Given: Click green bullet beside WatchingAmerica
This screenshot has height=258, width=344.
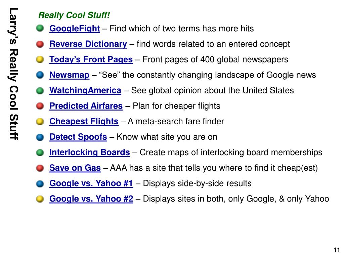Looking at the screenshot, I should pos(40,91).
